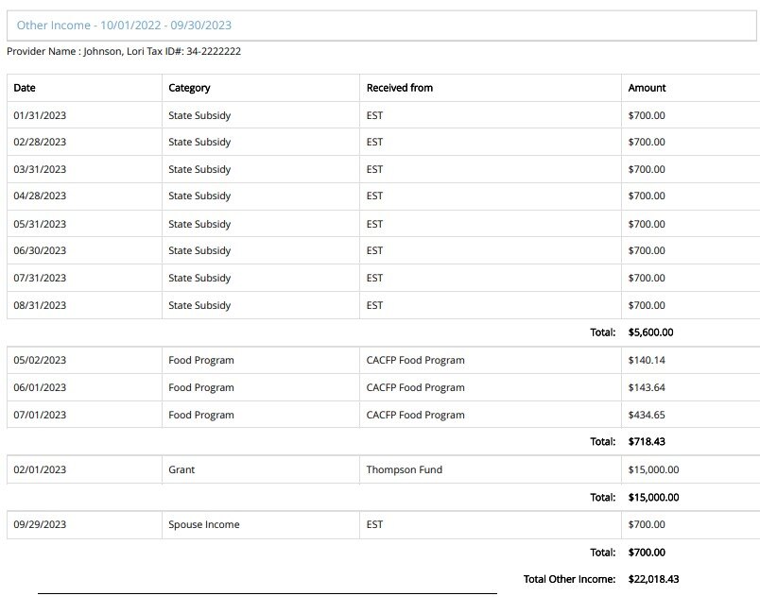Image resolution: width=760 pixels, height=613 pixels.
Task: Select the Spouse Income category cell
Action: tap(203, 524)
